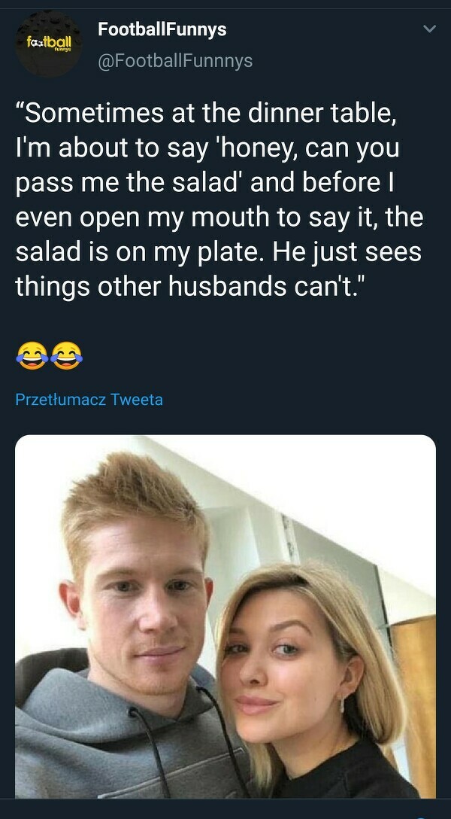
Task: Click the Przetłumacz Tweeta translate link
Action: [89, 399]
